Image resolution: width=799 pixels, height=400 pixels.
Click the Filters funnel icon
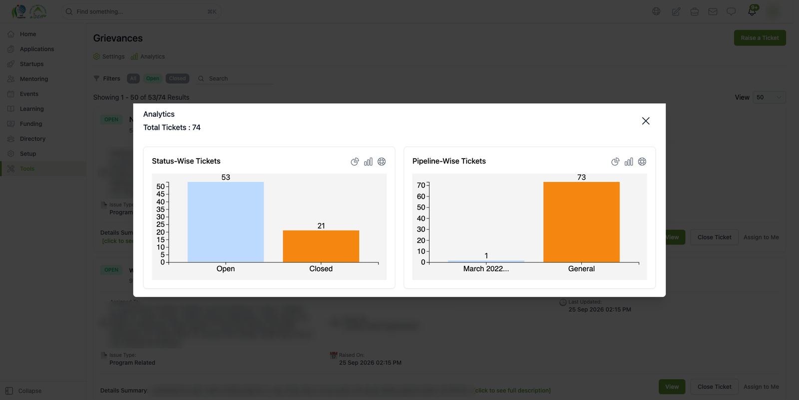[x=96, y=78]
